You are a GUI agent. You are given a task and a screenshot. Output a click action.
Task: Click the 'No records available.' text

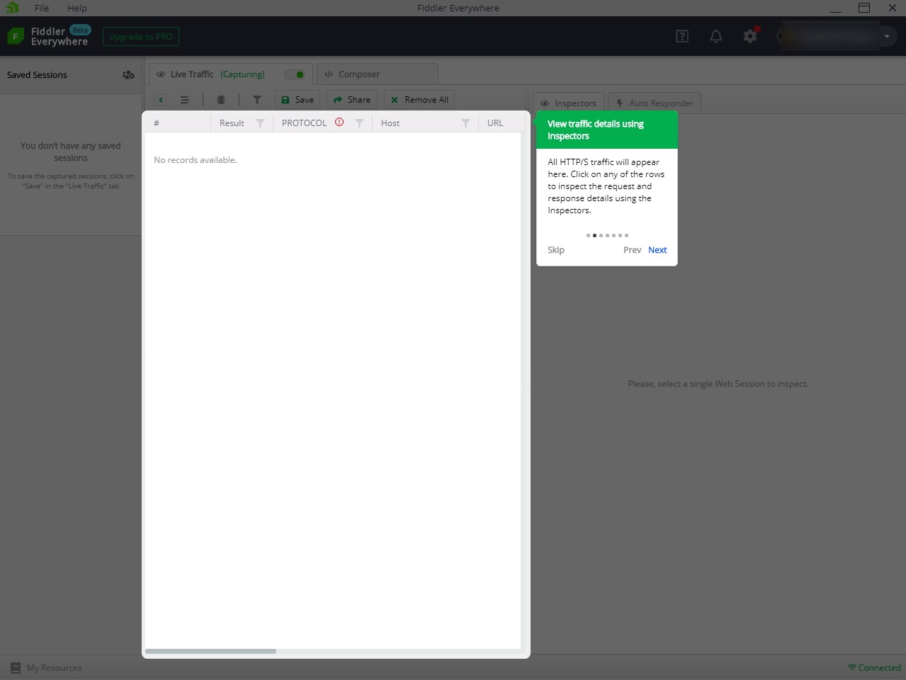tap(196, 160)
